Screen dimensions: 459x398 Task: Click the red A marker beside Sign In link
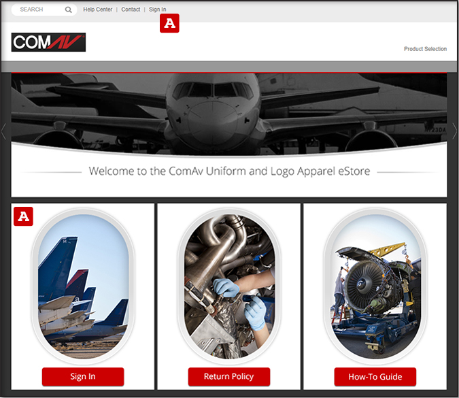tap(169, 23)
